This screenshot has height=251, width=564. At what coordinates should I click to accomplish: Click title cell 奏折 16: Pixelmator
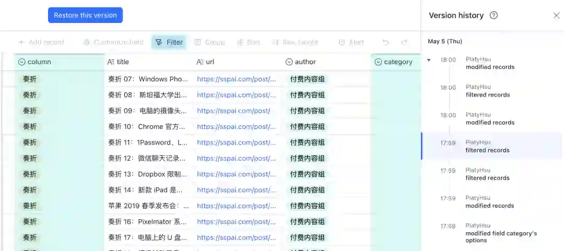[149, 221]
